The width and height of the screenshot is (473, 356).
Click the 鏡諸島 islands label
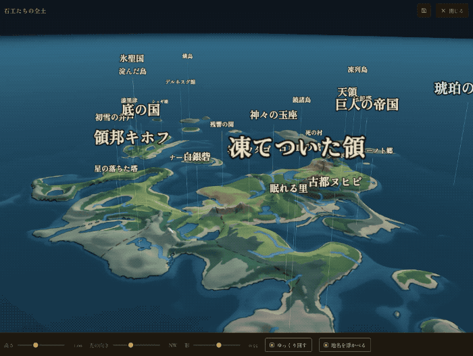click(x=301, y=99)
